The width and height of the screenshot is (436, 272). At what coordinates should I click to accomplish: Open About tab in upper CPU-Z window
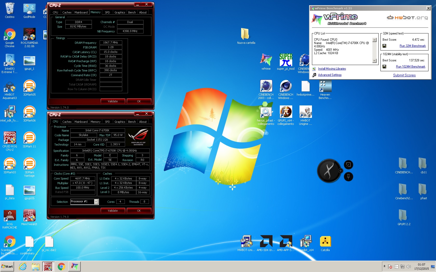point(143,12)
